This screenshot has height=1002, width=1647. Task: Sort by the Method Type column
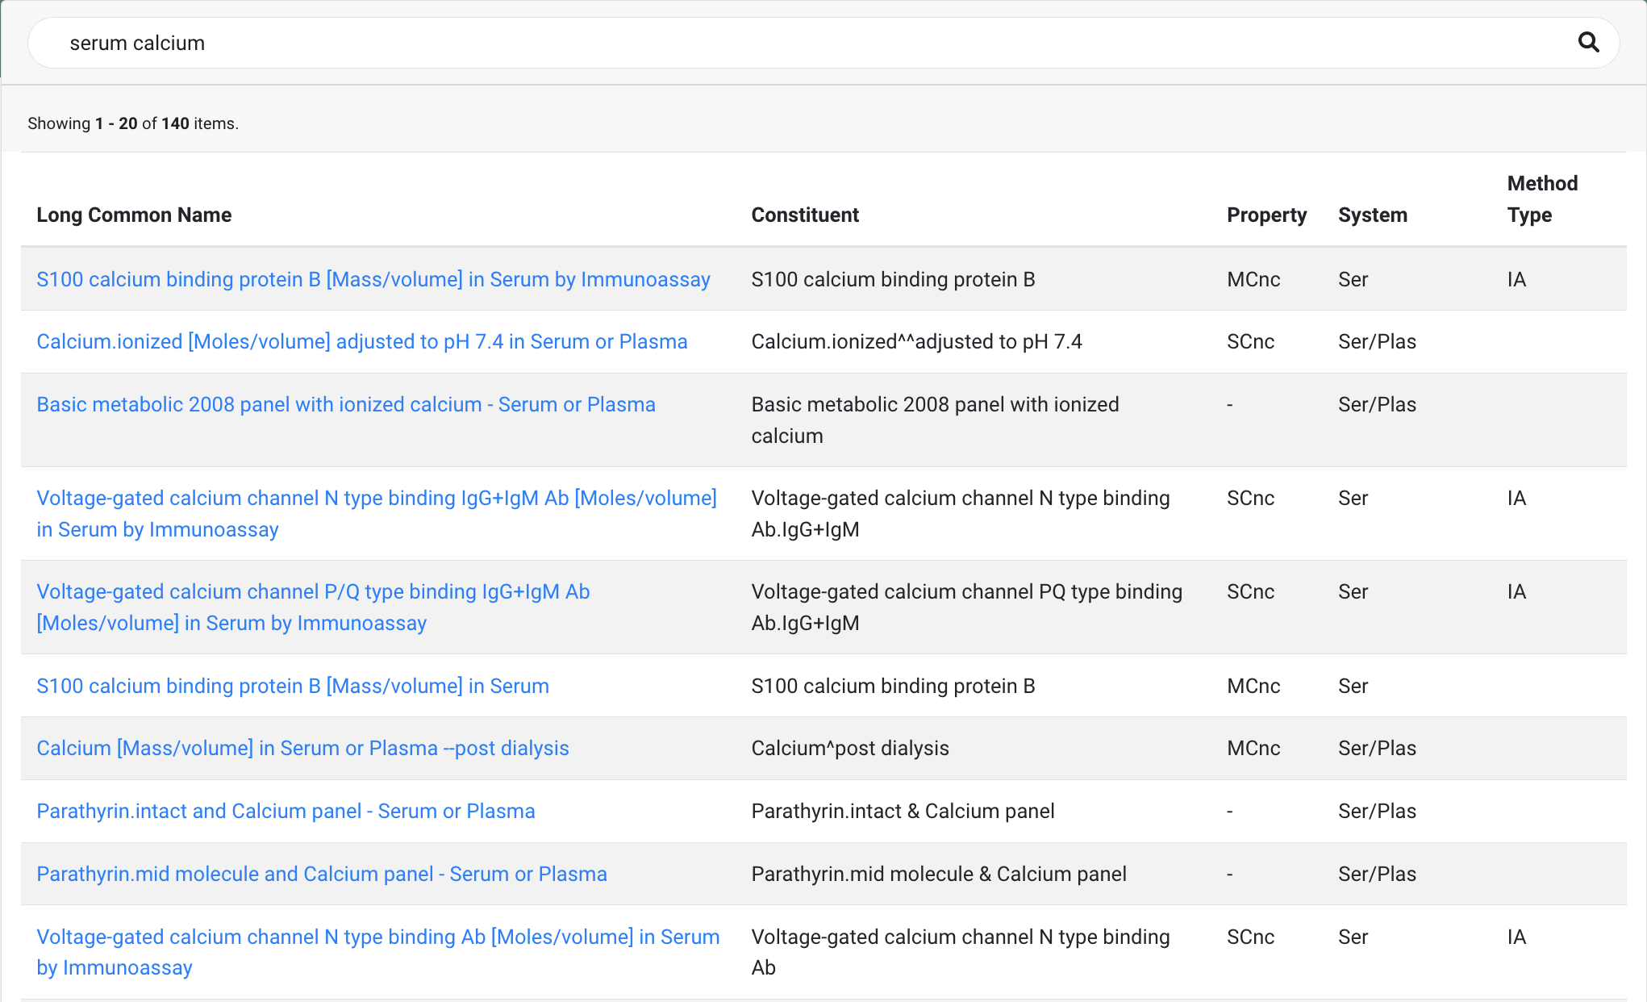[x=1541, y=198]
